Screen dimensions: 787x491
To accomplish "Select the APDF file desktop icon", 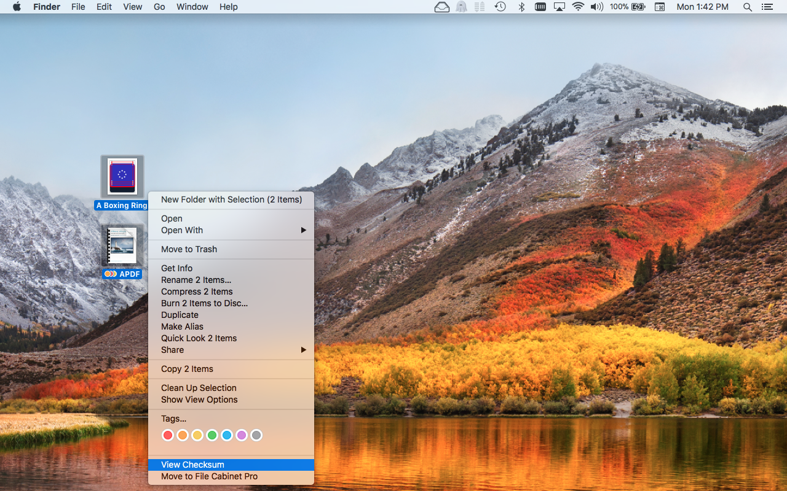I will [x=122, y=245].
